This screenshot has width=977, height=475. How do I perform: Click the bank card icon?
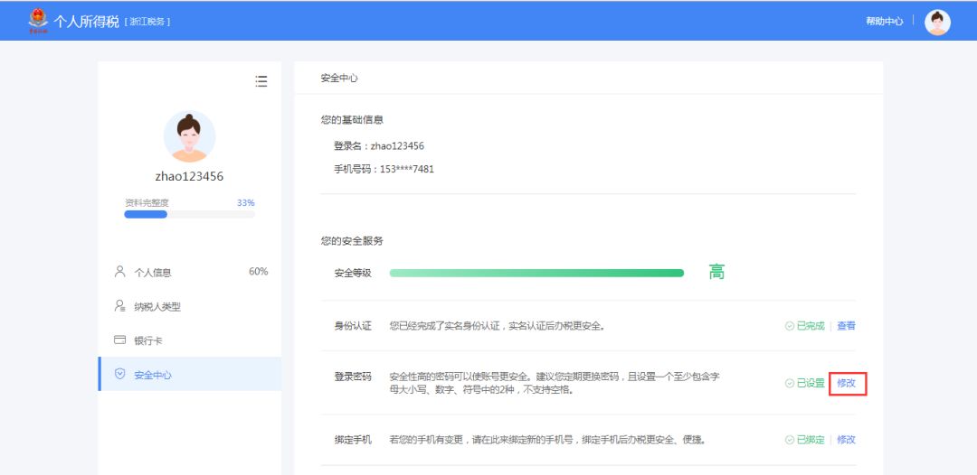click(119, 340)
